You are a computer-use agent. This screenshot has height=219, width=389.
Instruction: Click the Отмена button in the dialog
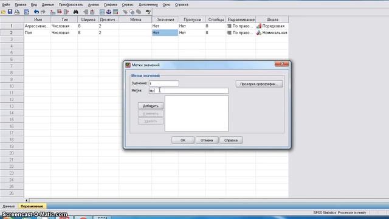(207, 140)
